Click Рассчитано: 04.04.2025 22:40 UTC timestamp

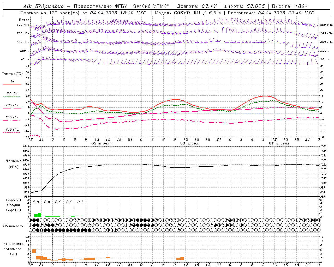pyautogui.click(x=271, y=13)
